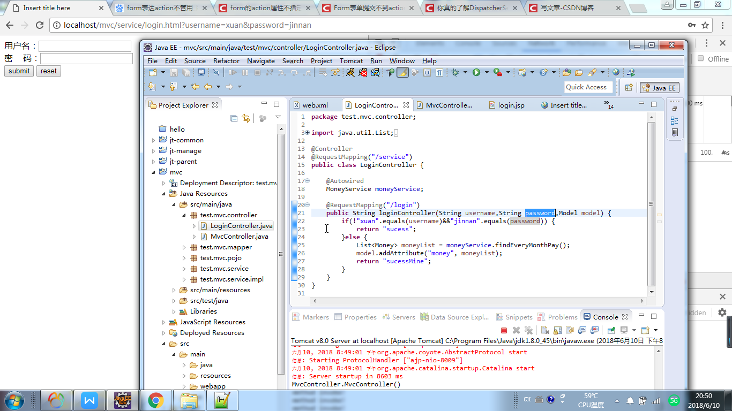Click the 用户名 input field
This screenshot has width=732, height=411.
[x=85, y=47]
